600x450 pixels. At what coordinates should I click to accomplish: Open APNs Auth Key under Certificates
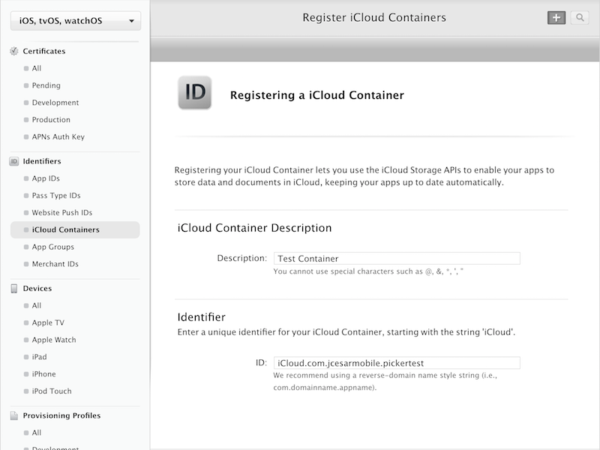pos(58,137)
